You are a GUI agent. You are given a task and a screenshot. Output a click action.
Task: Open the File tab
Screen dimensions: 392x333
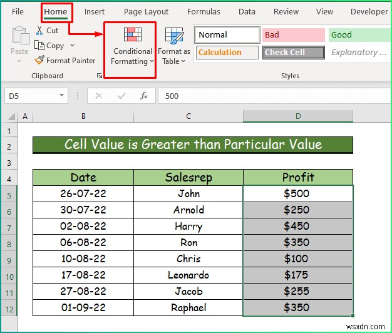click(18, 11)
